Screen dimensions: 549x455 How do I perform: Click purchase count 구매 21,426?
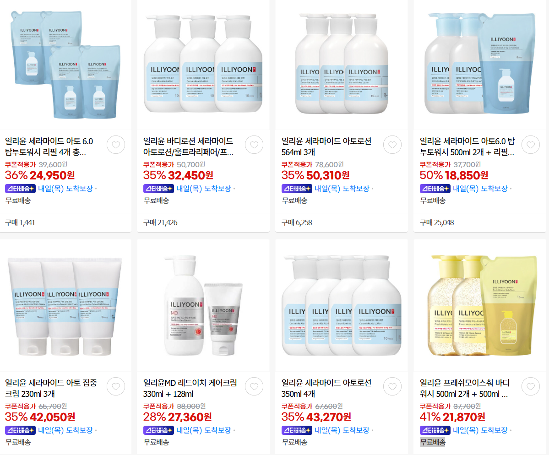160,222
